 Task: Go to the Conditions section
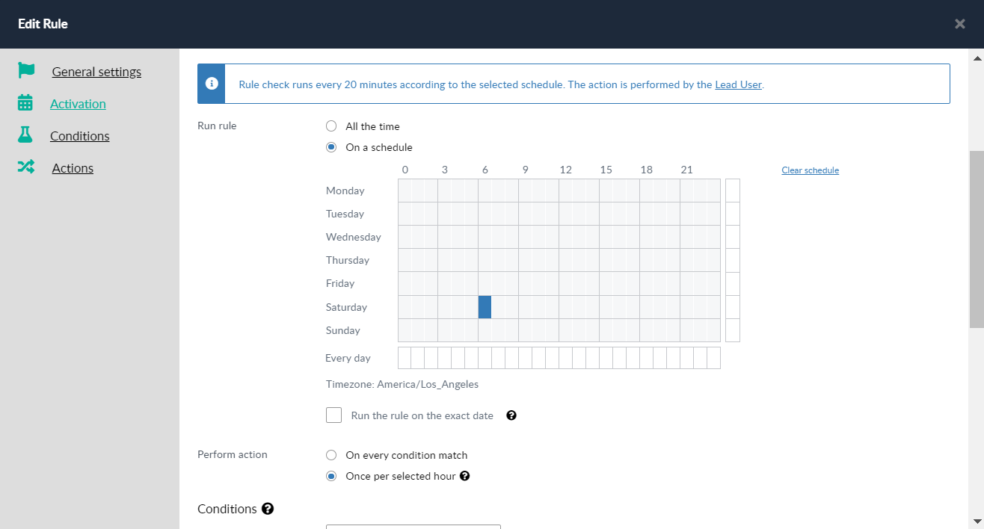(x=80, y=136)
